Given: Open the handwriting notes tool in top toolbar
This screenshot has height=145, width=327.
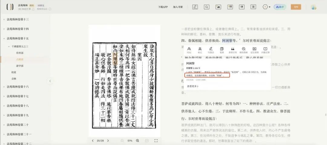Looking at the screenshot, I should pyautogui.click(x=195, y=7).
